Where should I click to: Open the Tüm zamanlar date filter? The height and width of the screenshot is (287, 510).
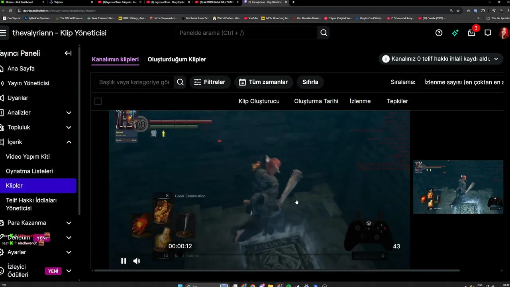point(264,82)
